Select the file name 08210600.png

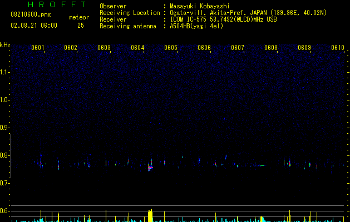[31, 15]
